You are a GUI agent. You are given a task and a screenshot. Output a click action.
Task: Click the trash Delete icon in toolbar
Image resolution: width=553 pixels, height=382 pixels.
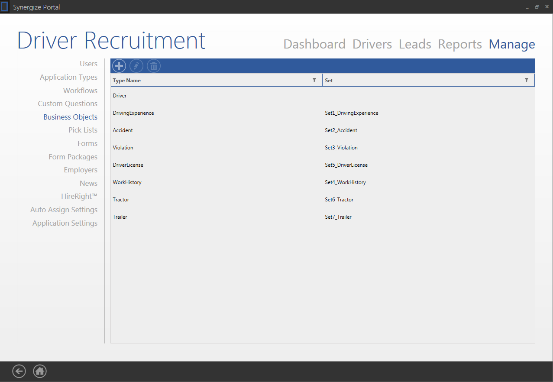tap(154, 66)
